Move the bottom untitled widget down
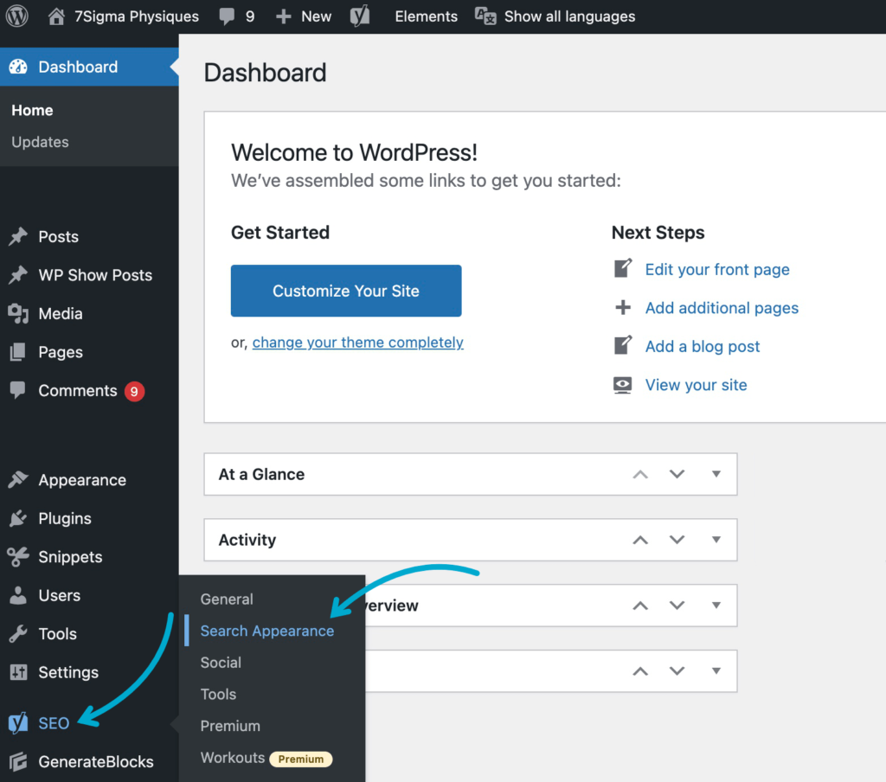Image resolution: width=886 pixels, height=782 pixels. (x=677, y=670)
